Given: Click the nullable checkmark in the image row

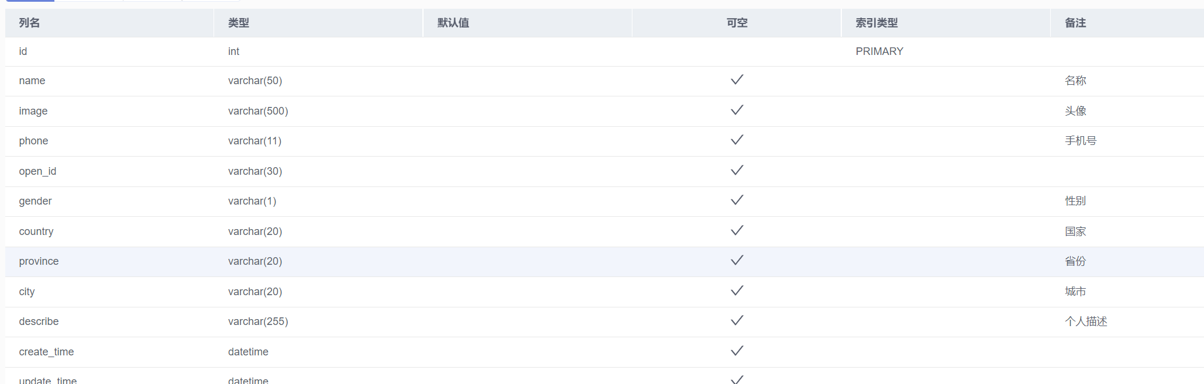Looking at the screenshot, I should 737,110.
